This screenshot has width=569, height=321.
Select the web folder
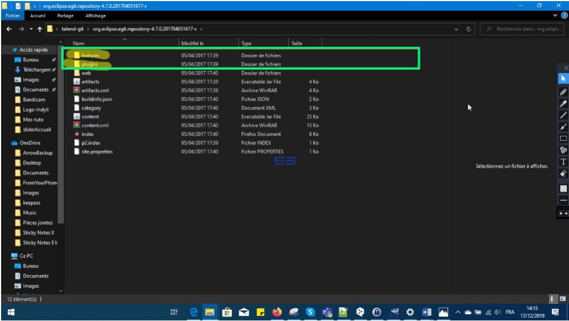click(86, 73)
